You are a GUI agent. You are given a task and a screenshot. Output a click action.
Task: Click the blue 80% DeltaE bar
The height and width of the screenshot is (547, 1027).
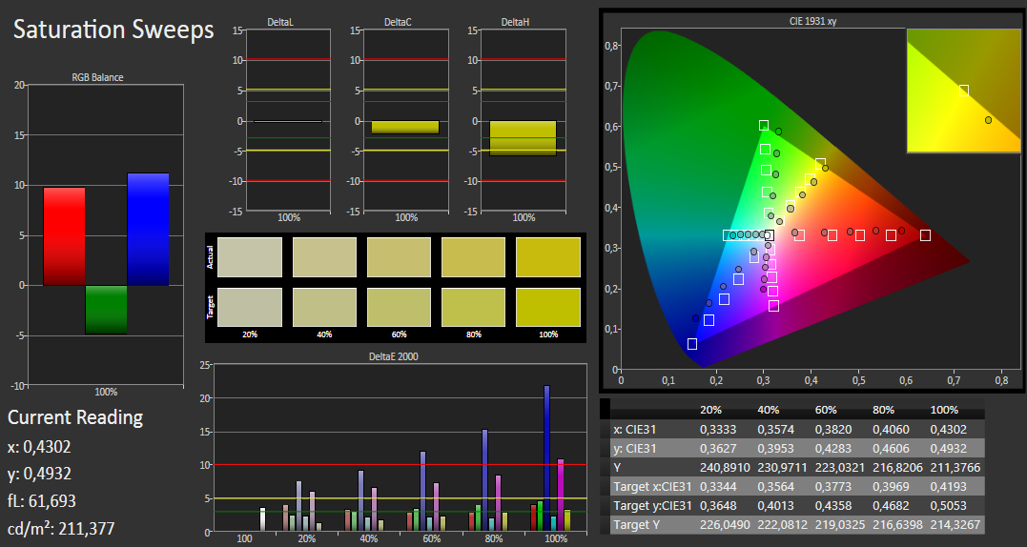tap(484, 480)
